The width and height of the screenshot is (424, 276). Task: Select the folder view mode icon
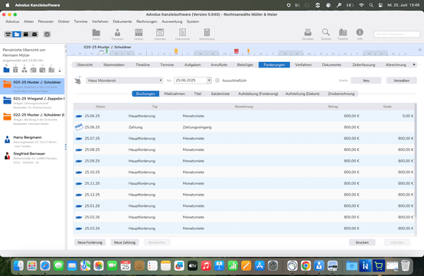(17, 34)
